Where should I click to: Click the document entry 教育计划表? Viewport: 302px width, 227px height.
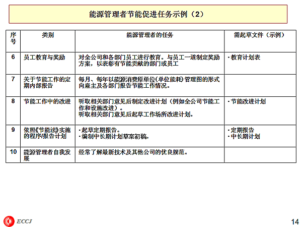[x=246, y=58]
